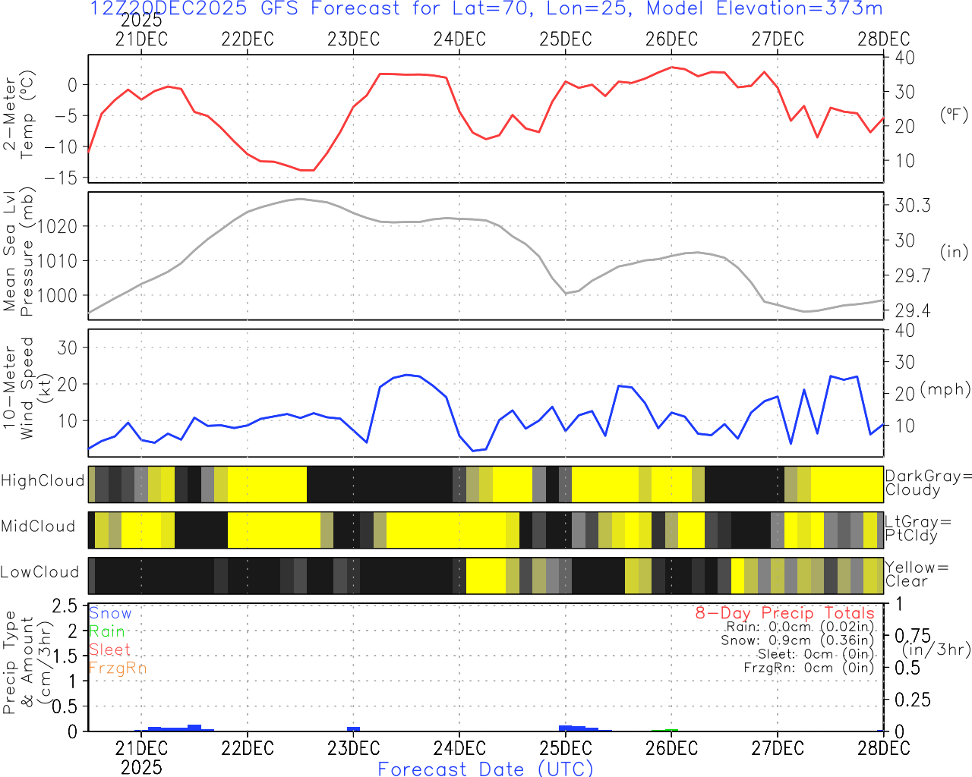Viewport: 972px width, 777px height.
Task: Pick the 24DEC date at the chart top
Action: tap(459, 39)
